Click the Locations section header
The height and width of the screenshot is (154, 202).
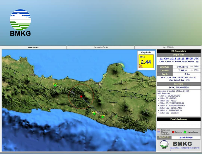pyautogui.click(x=179, y=84)
